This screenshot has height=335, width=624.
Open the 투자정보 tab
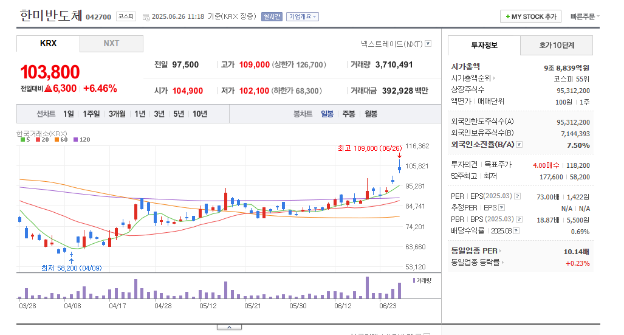[x=484, y=46]
